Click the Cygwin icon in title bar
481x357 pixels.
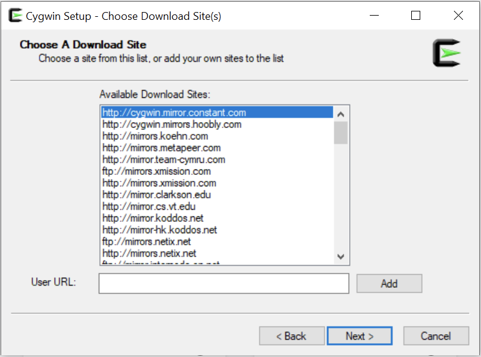[15, 16]
